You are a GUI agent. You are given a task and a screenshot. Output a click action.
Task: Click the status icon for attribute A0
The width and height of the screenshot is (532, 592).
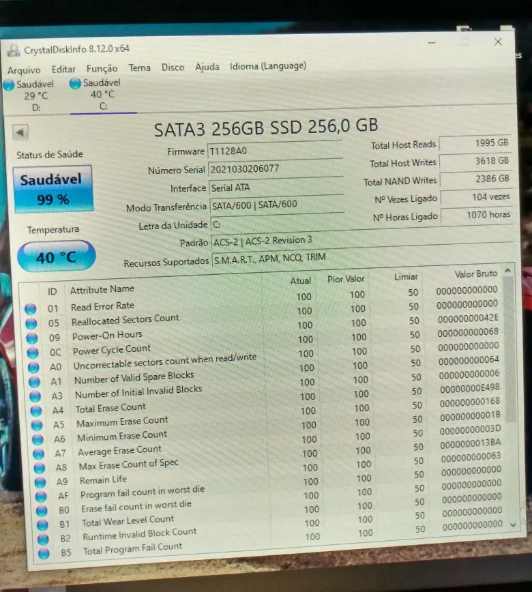(33, 367)
